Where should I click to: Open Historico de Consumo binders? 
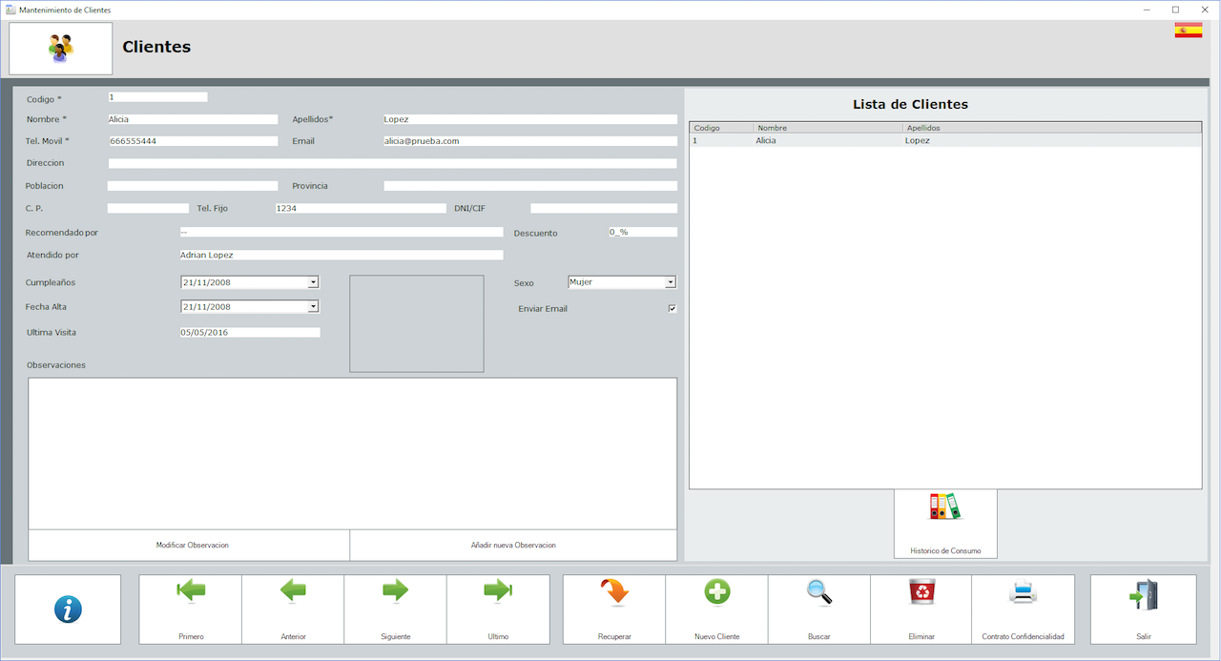pos(945,523)
